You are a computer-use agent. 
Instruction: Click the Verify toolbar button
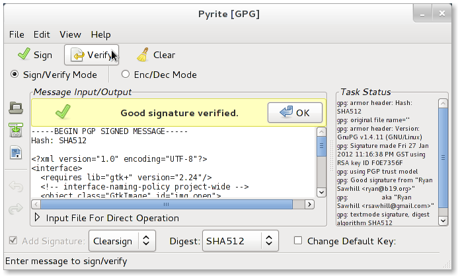(x=91, y=55)
